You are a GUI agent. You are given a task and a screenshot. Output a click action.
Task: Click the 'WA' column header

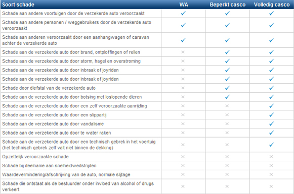point(184,5)
